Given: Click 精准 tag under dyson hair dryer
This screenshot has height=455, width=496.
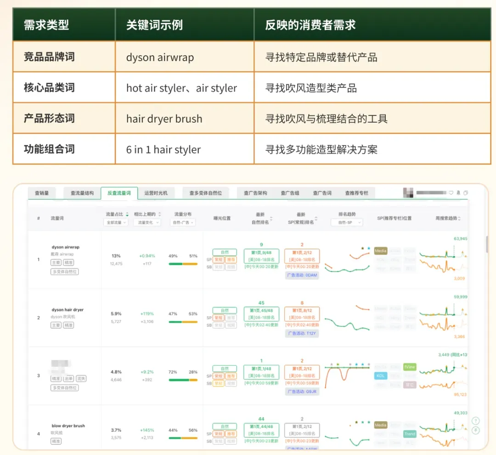Looking at the screenshot, I should coord(68,325).
